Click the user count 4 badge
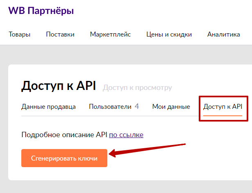The width and height of the screenshot is (252, 193). click(137, 106)
